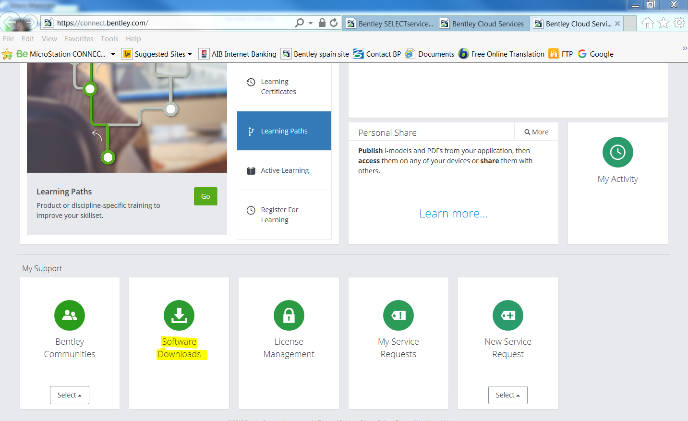Open the License Management lock icon
688x421 pixels.
point(289,315)
